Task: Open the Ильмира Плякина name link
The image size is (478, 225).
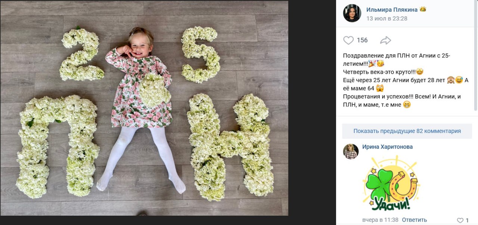Action: coord(392,10)
